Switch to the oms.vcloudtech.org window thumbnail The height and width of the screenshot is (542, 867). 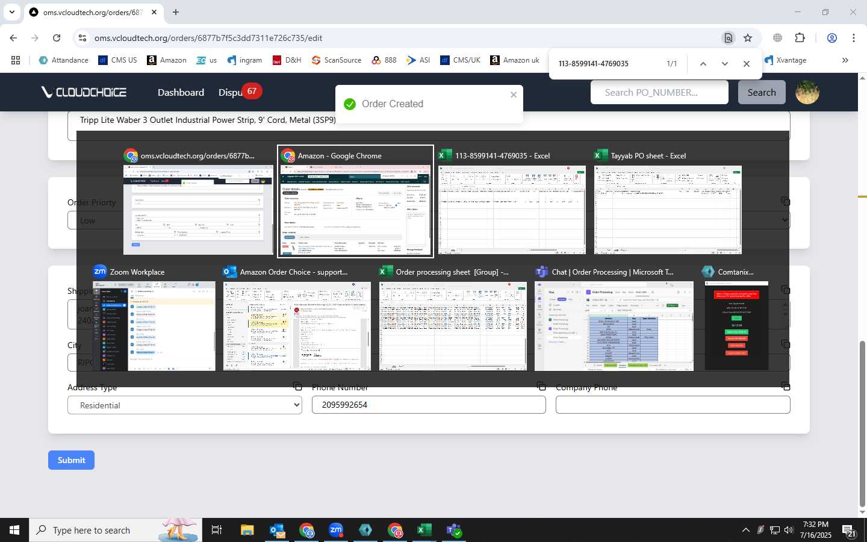coord(198,202)
